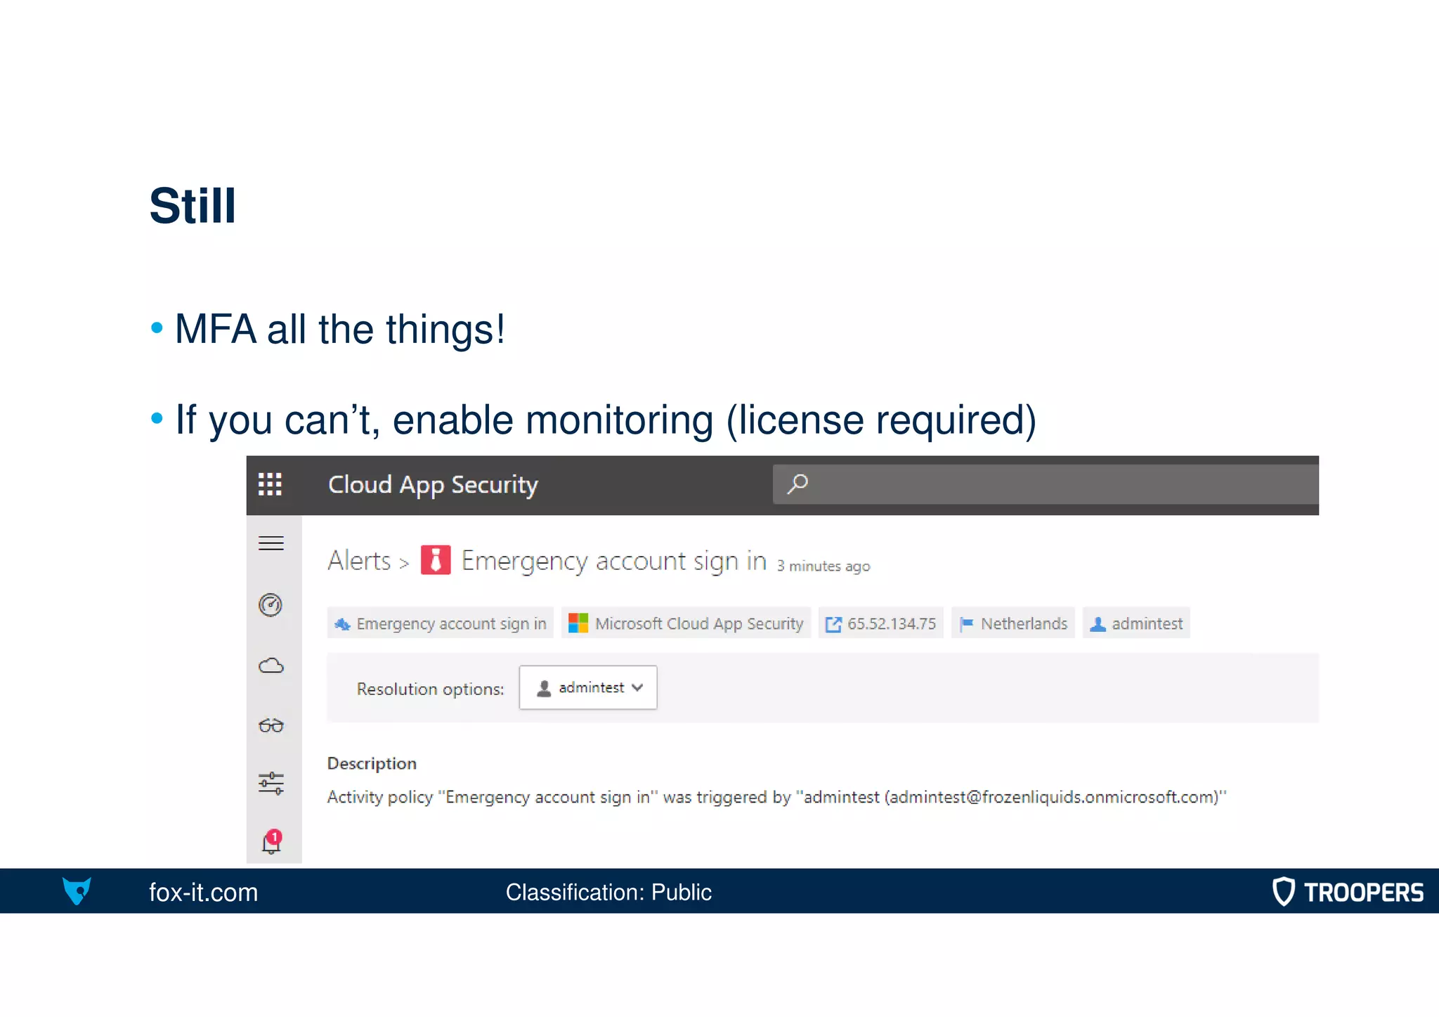Image resolution: width=1439 pixels, height=1017 pixels.
Task: Select the admintest user tag
Action: (x=1136, y=623)
